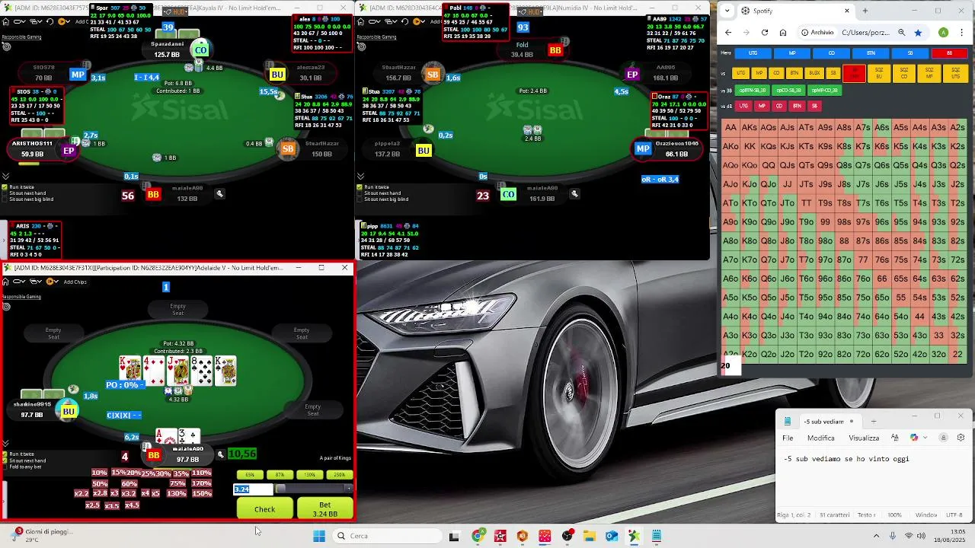Select Hero position UTG
The width and height of the screenshot is (975, 548).
[x=753, y=53]
